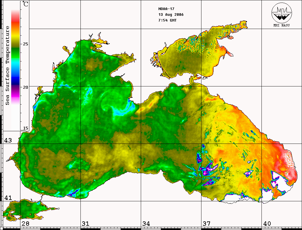This screenshot has width=302, height=230.
Task: Click the longitude label 28
Action: 25,223
